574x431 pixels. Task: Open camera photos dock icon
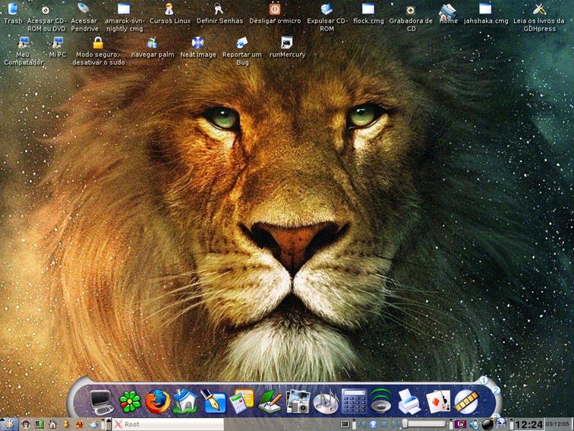click(x=298, y=402)
